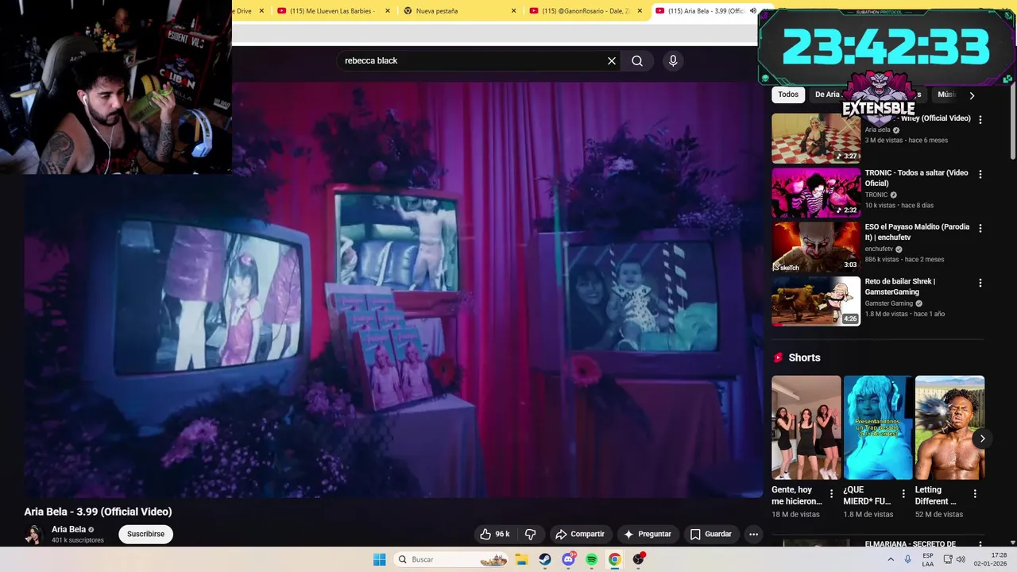Click ESO el Payaso Maldito title

click(x=917, y=232)
